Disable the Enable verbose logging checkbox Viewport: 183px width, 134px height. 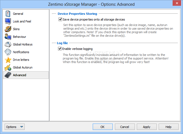tap(60, 49)
